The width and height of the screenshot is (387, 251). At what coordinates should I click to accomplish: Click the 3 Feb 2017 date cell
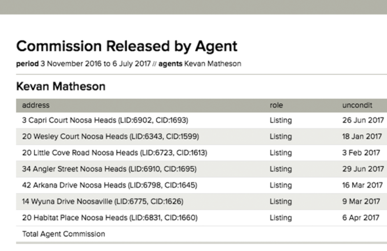pos(361,153)
